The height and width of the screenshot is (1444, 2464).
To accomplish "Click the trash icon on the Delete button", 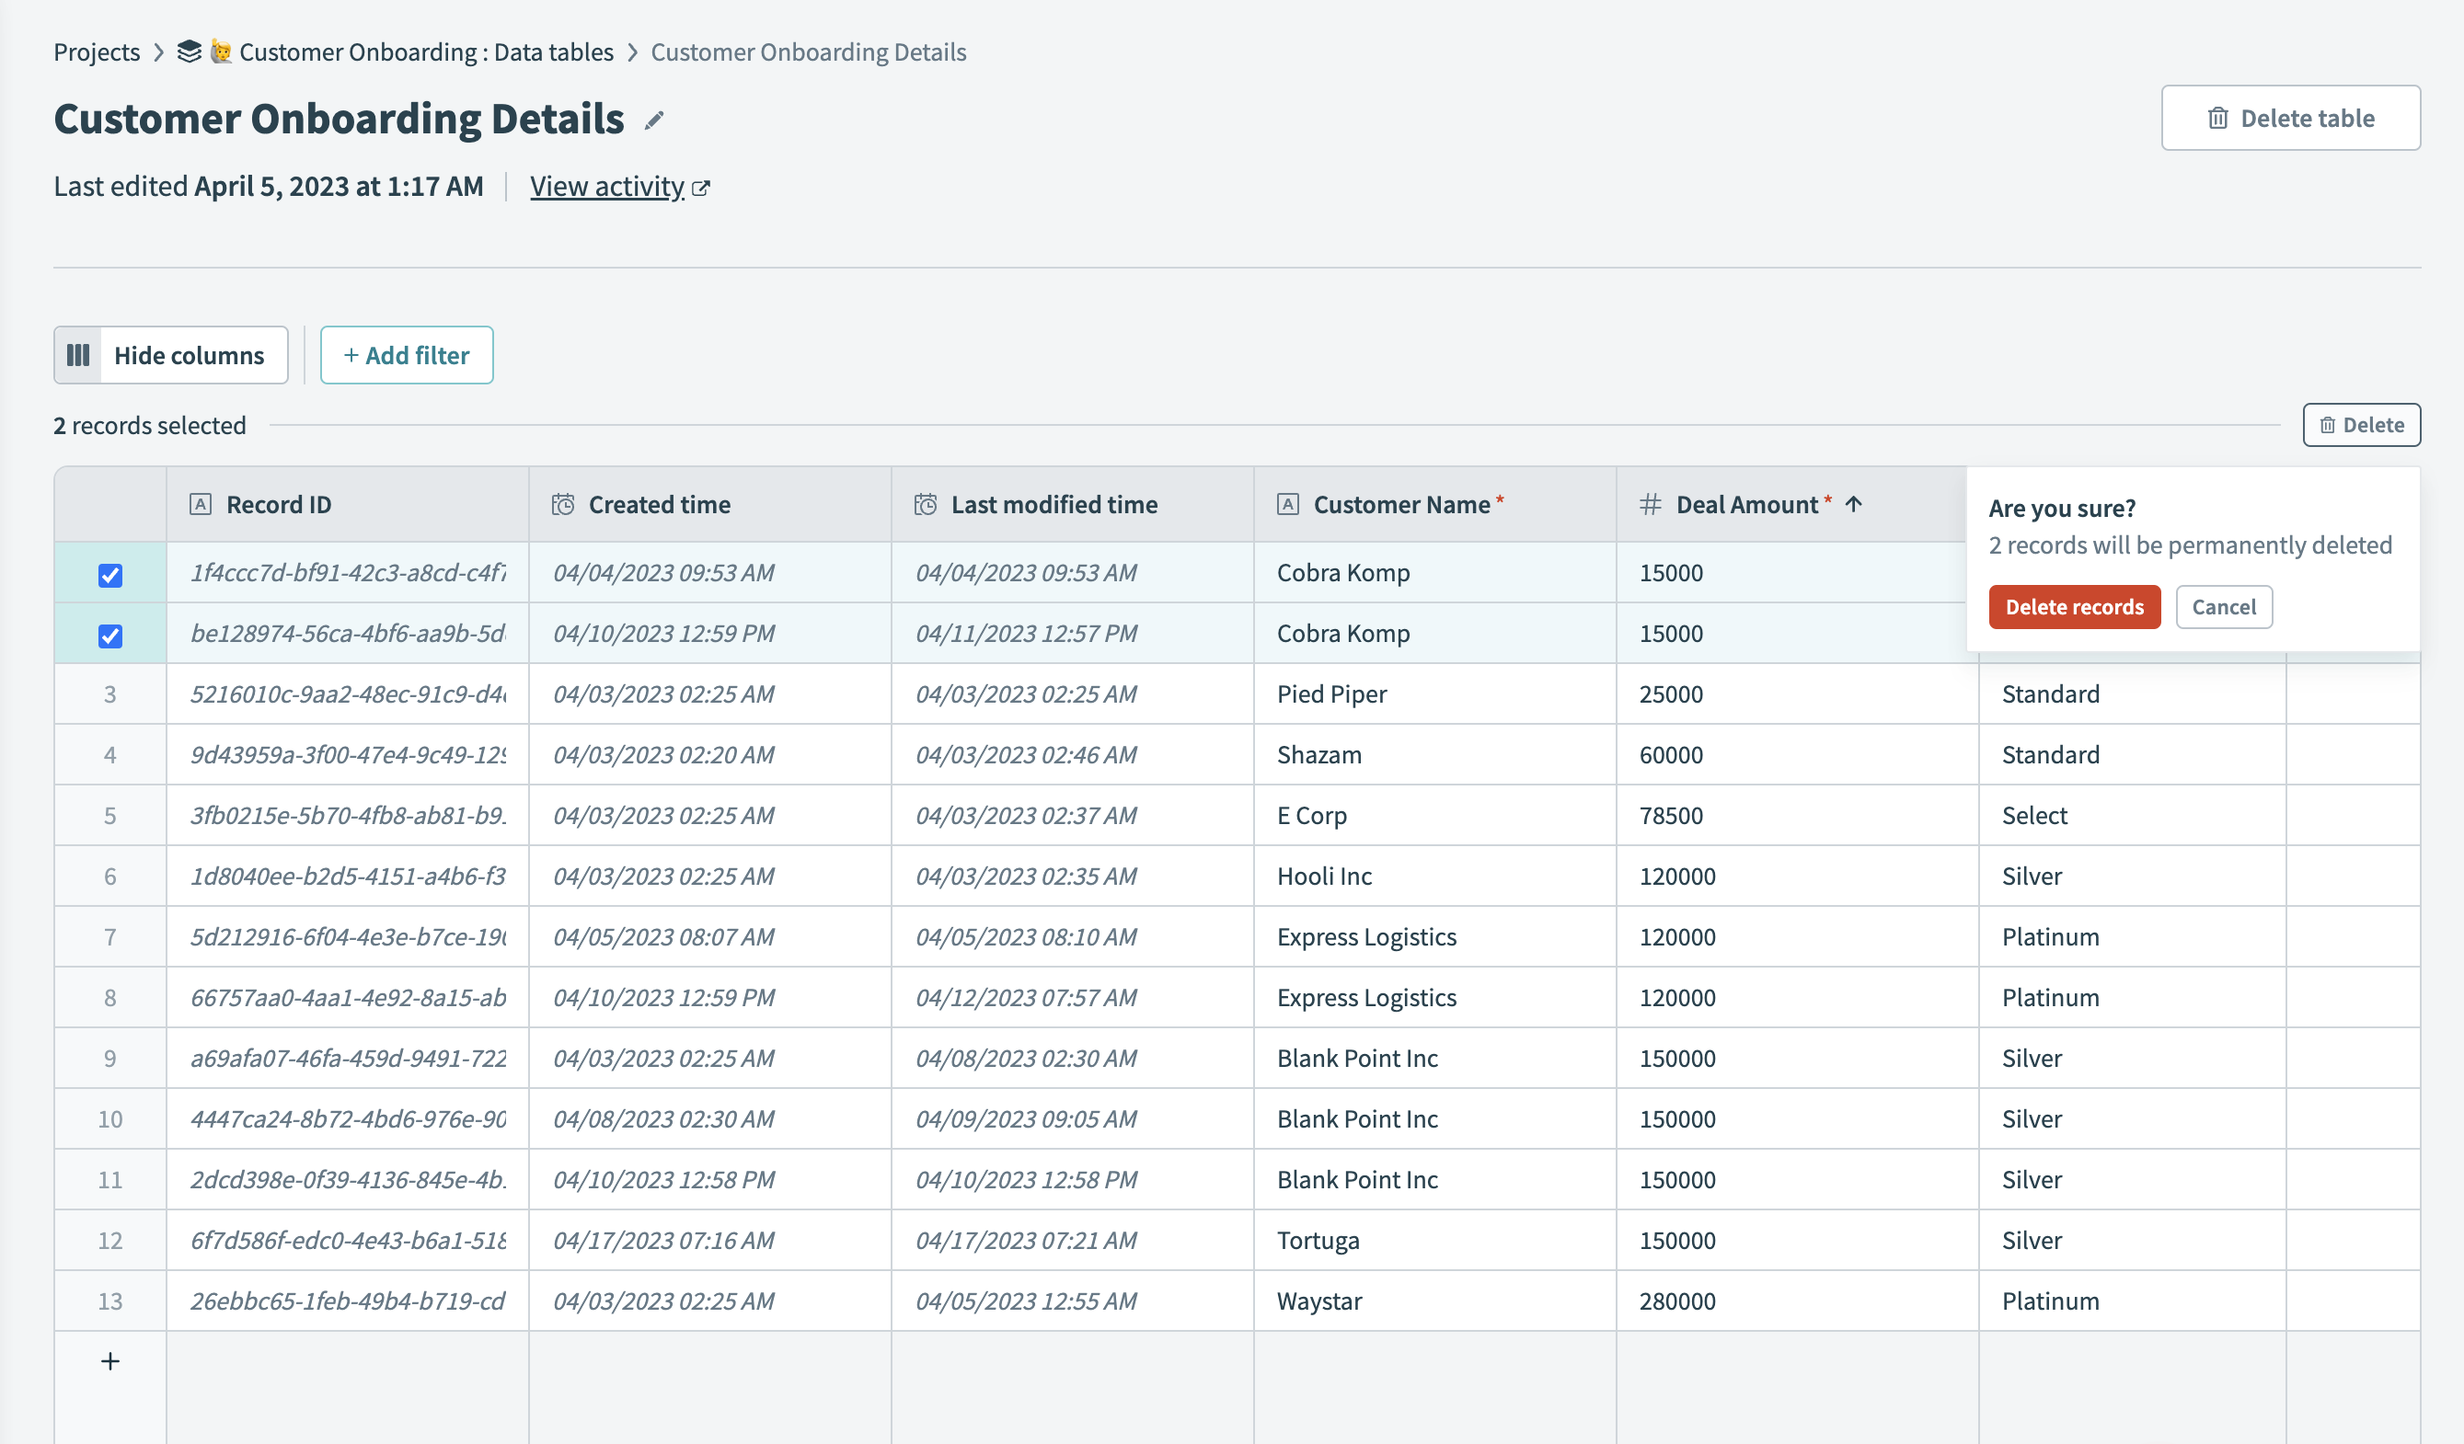I will [2327, 425].
